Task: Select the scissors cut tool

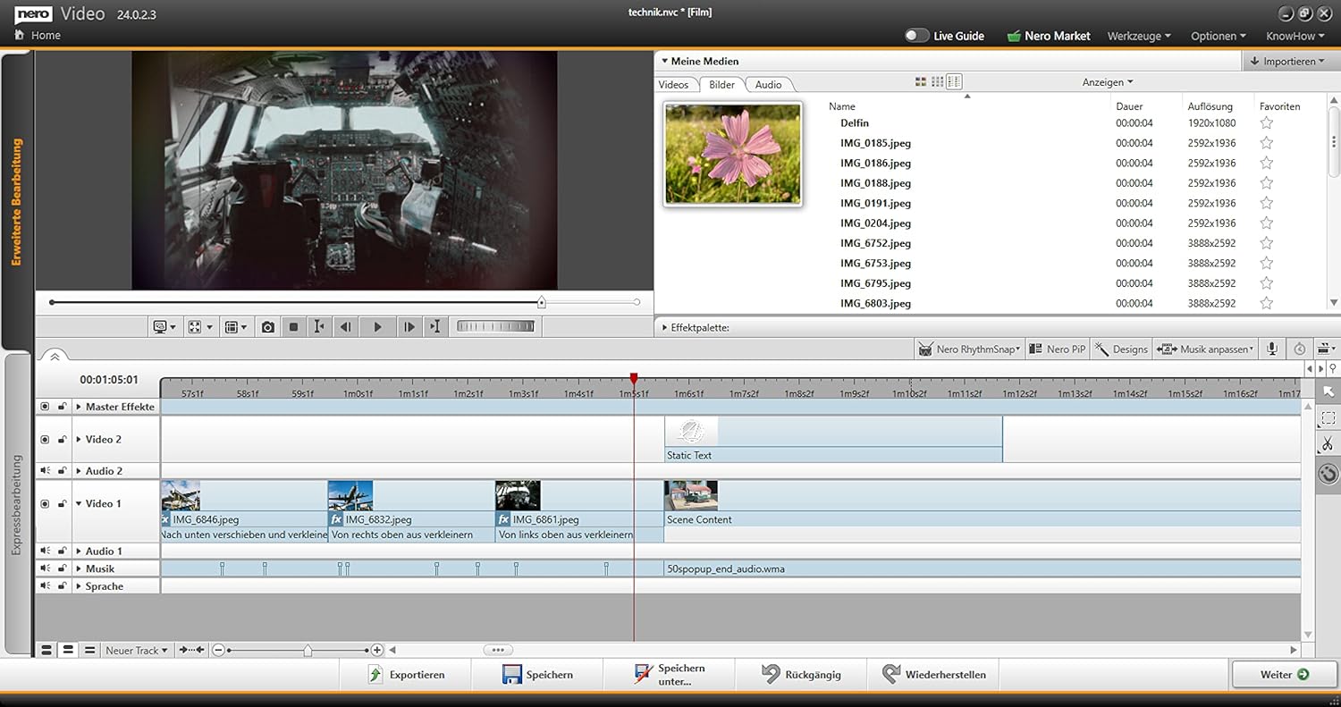Action: point(1328,444)
